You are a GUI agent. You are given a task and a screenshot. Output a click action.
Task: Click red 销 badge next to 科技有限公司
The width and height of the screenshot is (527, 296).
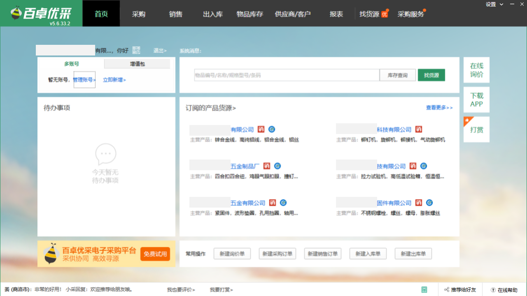click(x=419, y=129)
